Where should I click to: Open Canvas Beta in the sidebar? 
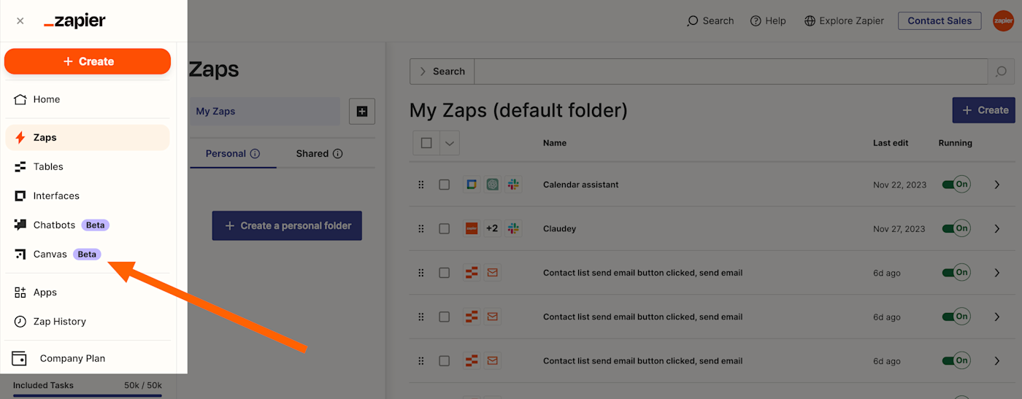[x=50, y=254]
